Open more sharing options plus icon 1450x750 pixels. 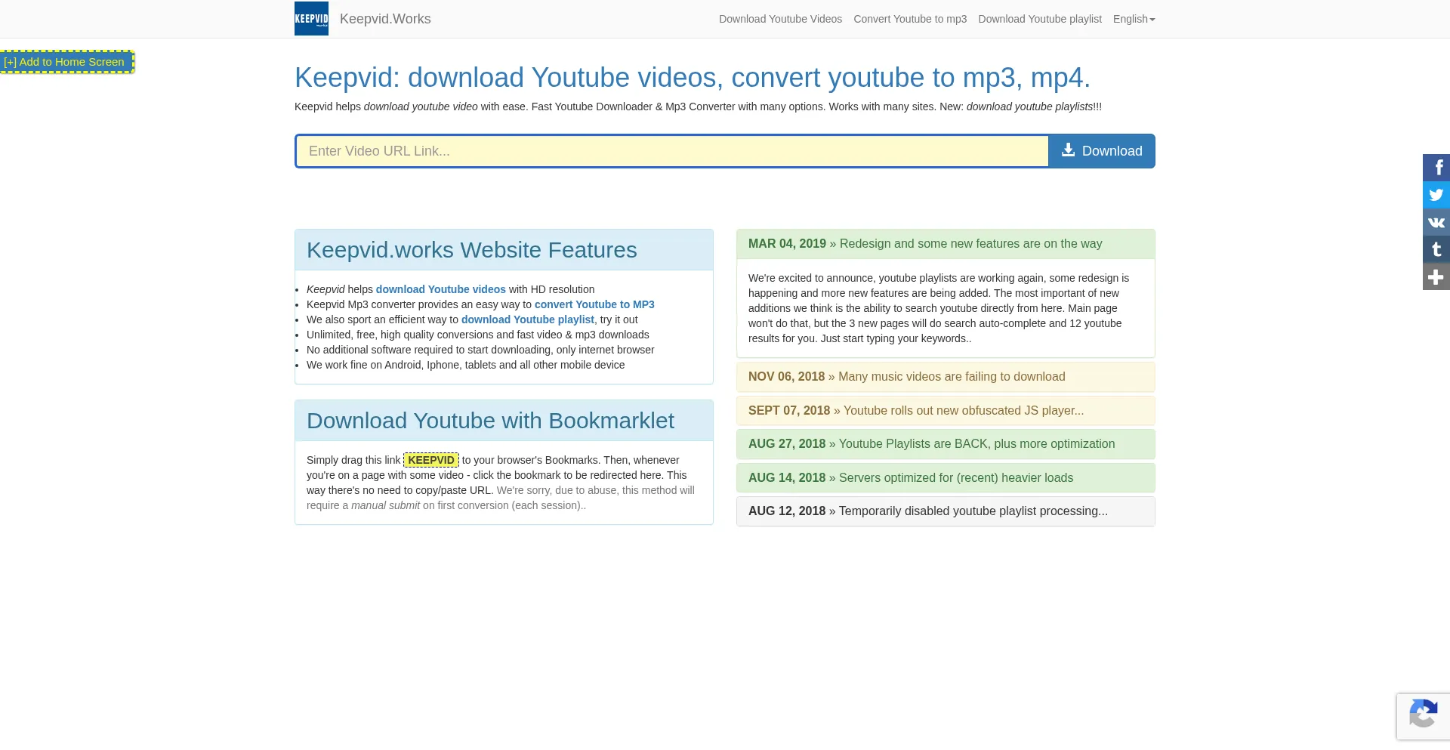click(x=1436, y=276)
